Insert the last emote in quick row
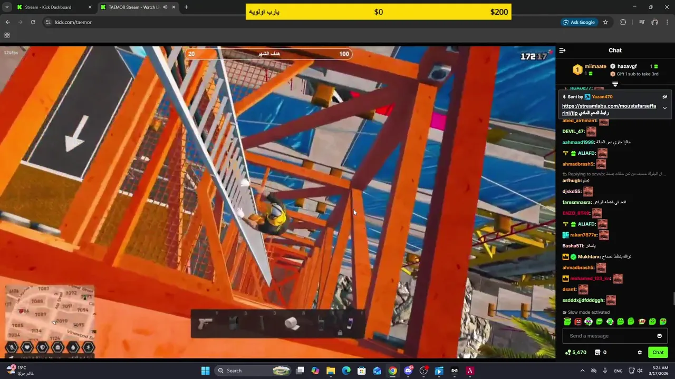Image resolution: width=675 pixels, height=379 pixels. 663,321
